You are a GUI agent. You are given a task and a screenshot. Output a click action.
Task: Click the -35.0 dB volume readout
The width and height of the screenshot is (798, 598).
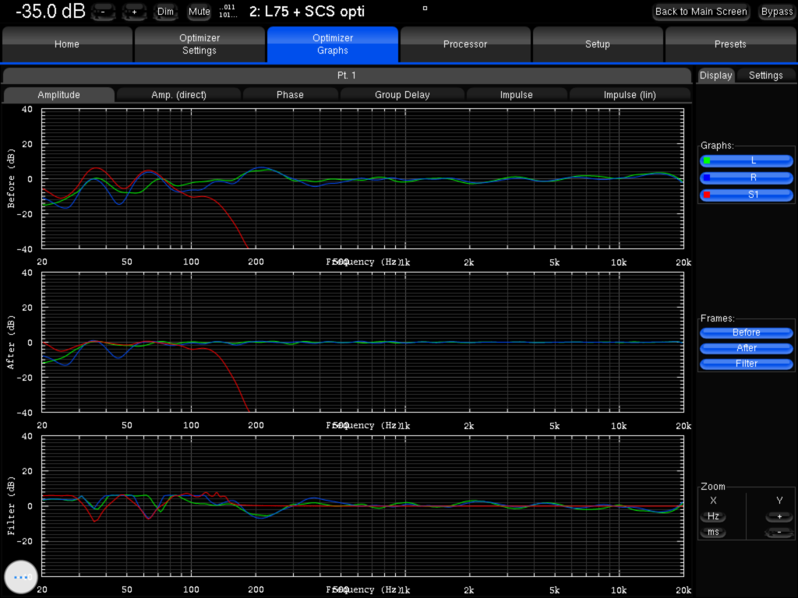[51, 11]
